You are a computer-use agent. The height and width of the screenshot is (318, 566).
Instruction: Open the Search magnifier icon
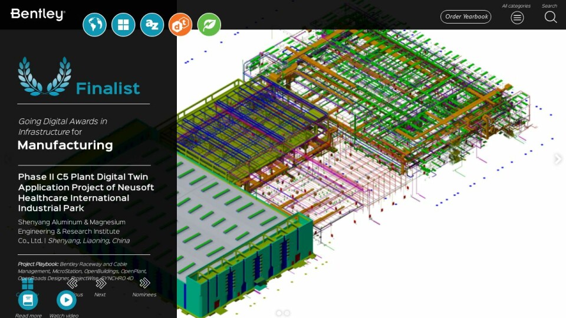tap(550, 17)
